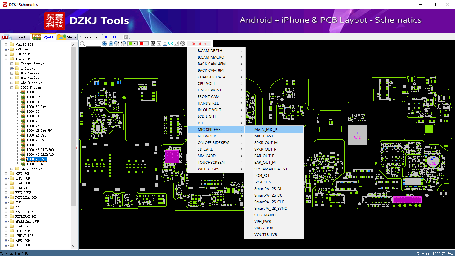Open the BACK CAM 48M submenu

pos(217,64)
